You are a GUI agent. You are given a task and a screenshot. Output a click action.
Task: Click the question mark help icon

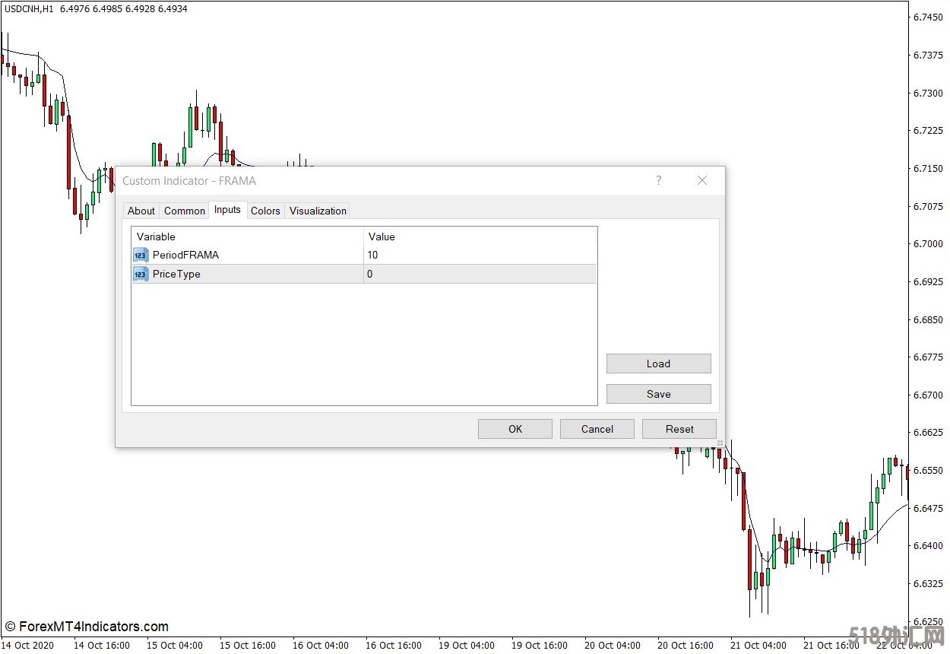click(658, 180)
